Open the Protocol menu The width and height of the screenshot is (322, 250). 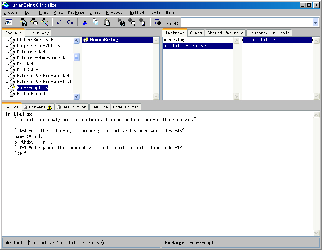(116, 12)
